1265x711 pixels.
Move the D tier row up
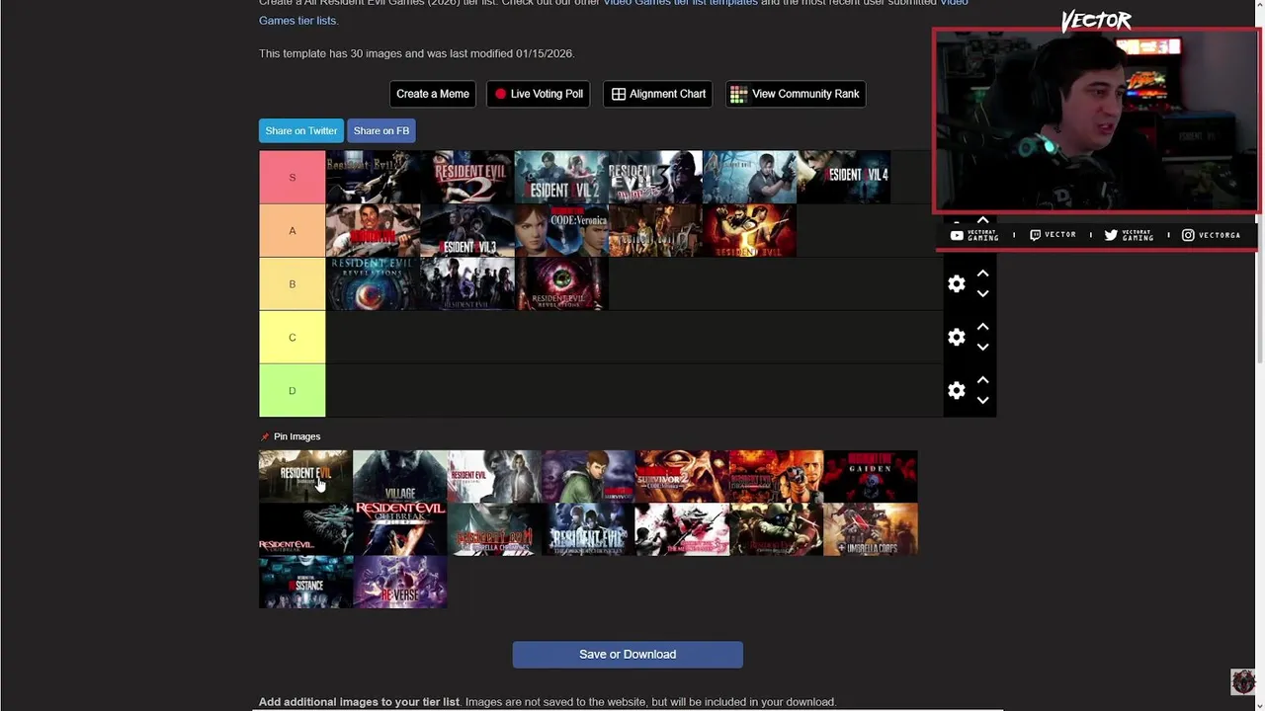[982, 380]
